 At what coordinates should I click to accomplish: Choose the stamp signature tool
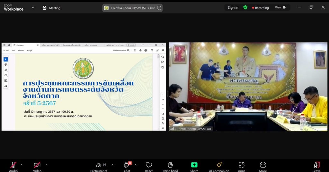coord(6,86)
